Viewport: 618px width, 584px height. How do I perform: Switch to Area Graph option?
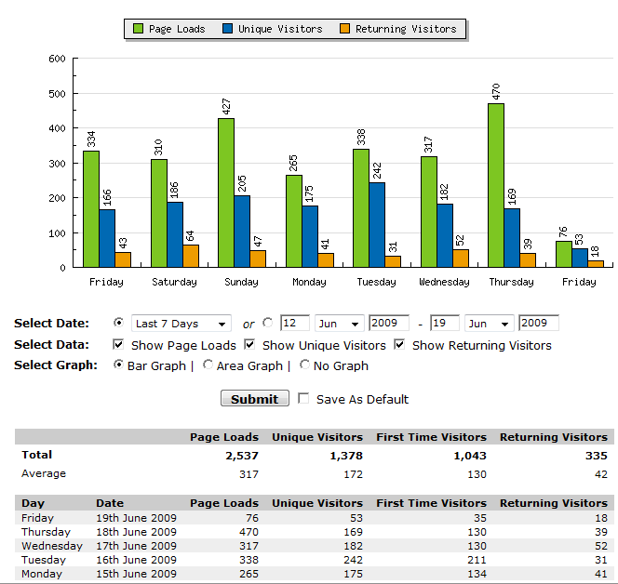pyautogui.click(x=207, y=365)
